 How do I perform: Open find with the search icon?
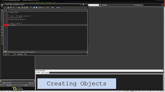31,7
